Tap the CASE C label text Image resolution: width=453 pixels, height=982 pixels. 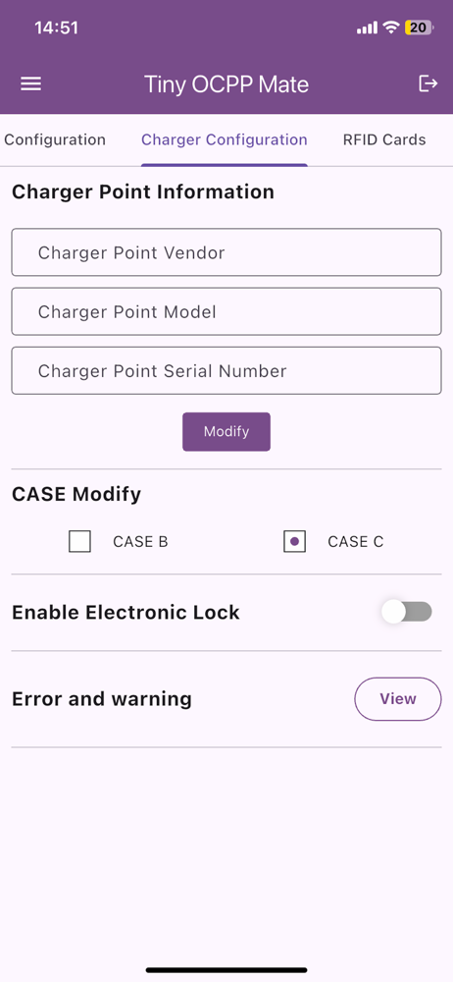tap(355, 542)
